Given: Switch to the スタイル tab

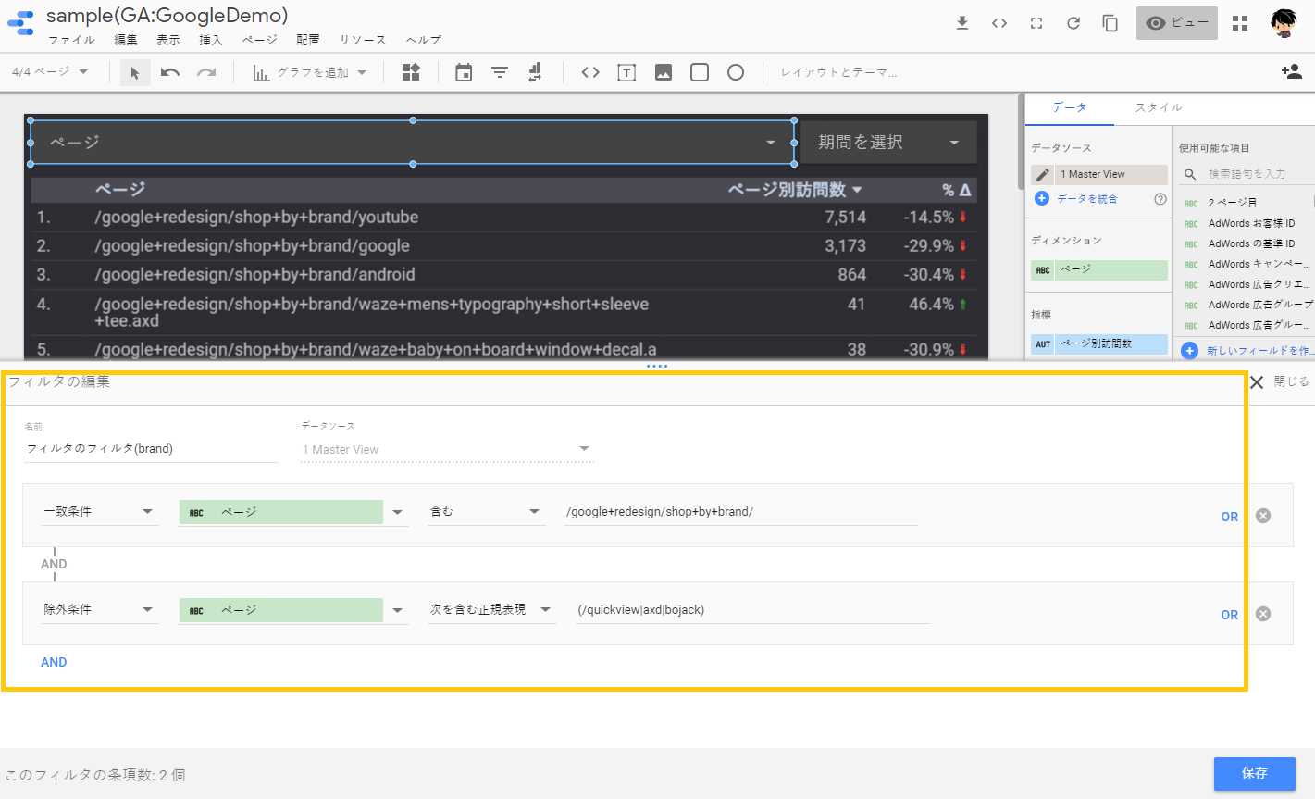Looking at the screenshot, I should pos(1159,107).
